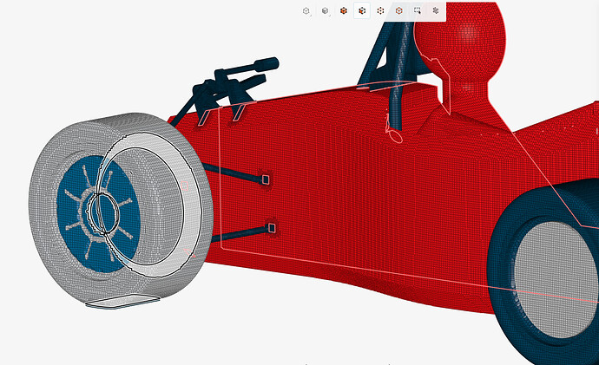Open the wireframe cube render mode dropdown
The width and height of the screenshot is (599, 365).
306,11
